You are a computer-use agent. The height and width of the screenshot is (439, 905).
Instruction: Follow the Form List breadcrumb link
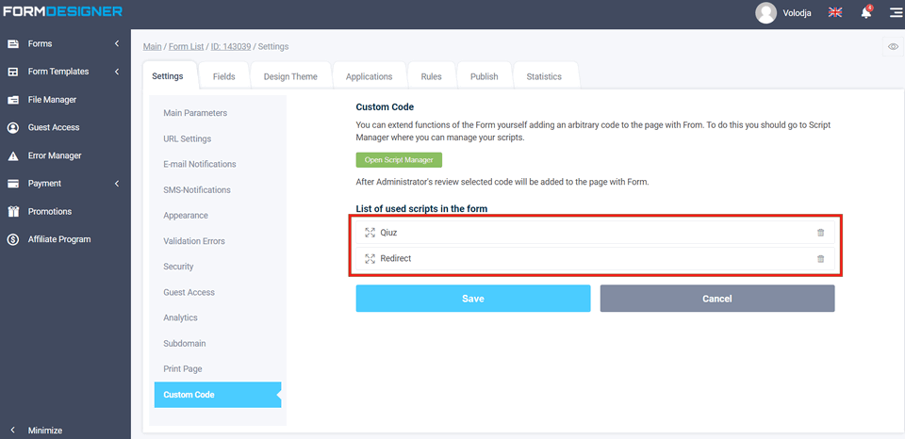[187, 46]
